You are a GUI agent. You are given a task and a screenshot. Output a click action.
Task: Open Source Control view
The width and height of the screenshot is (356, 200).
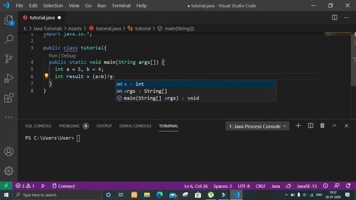[9, 59]
